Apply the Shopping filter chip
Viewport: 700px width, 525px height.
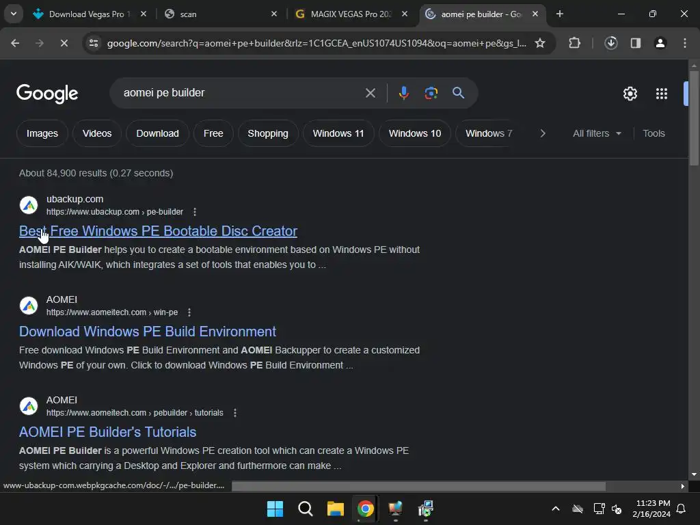(267, 133)
